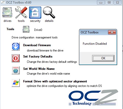123x109 pixels.
Task: Click the Download Firmware heading text
Action: pos(37,45)
